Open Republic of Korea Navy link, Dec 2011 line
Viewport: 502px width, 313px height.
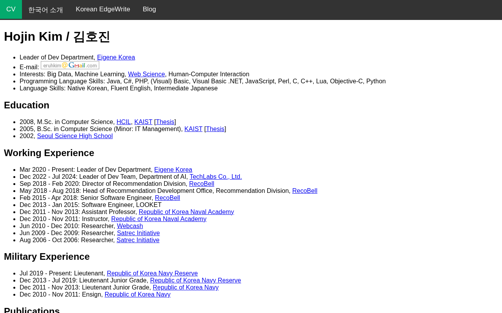[186, 288]
